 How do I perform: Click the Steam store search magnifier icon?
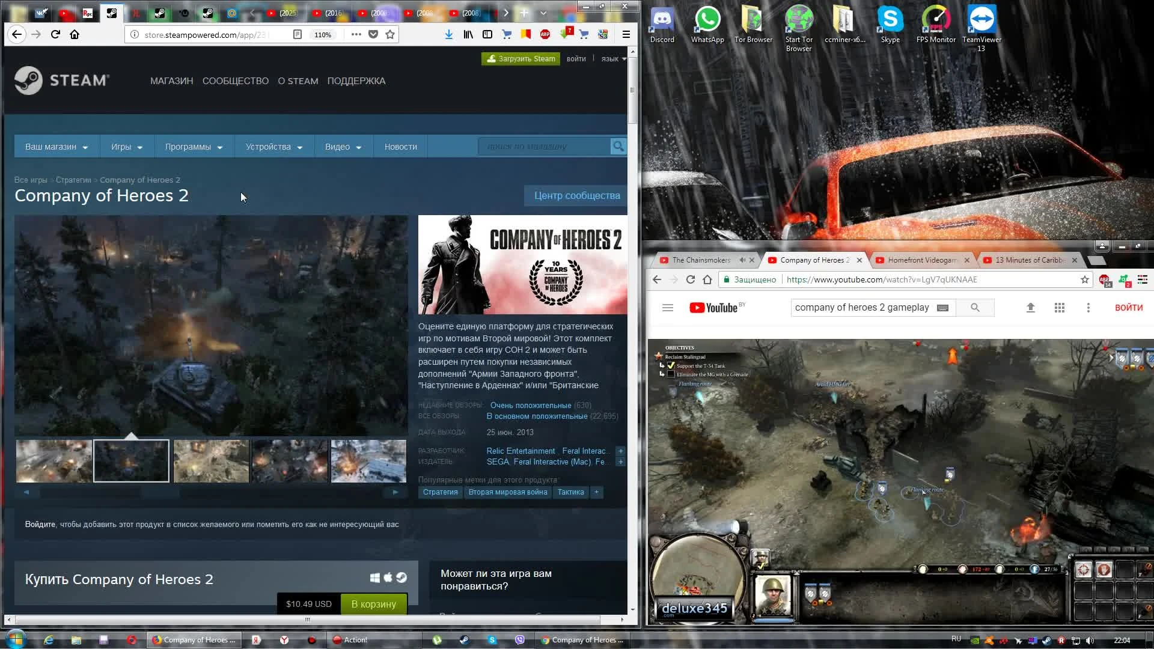click(x=618, y=147)
